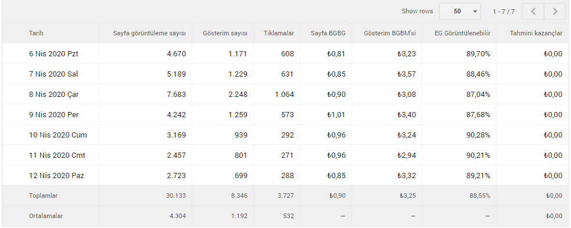Viewport: 571px width, 228px height.
Task: Go to previous page arrow
Action: tap(533, 11)
